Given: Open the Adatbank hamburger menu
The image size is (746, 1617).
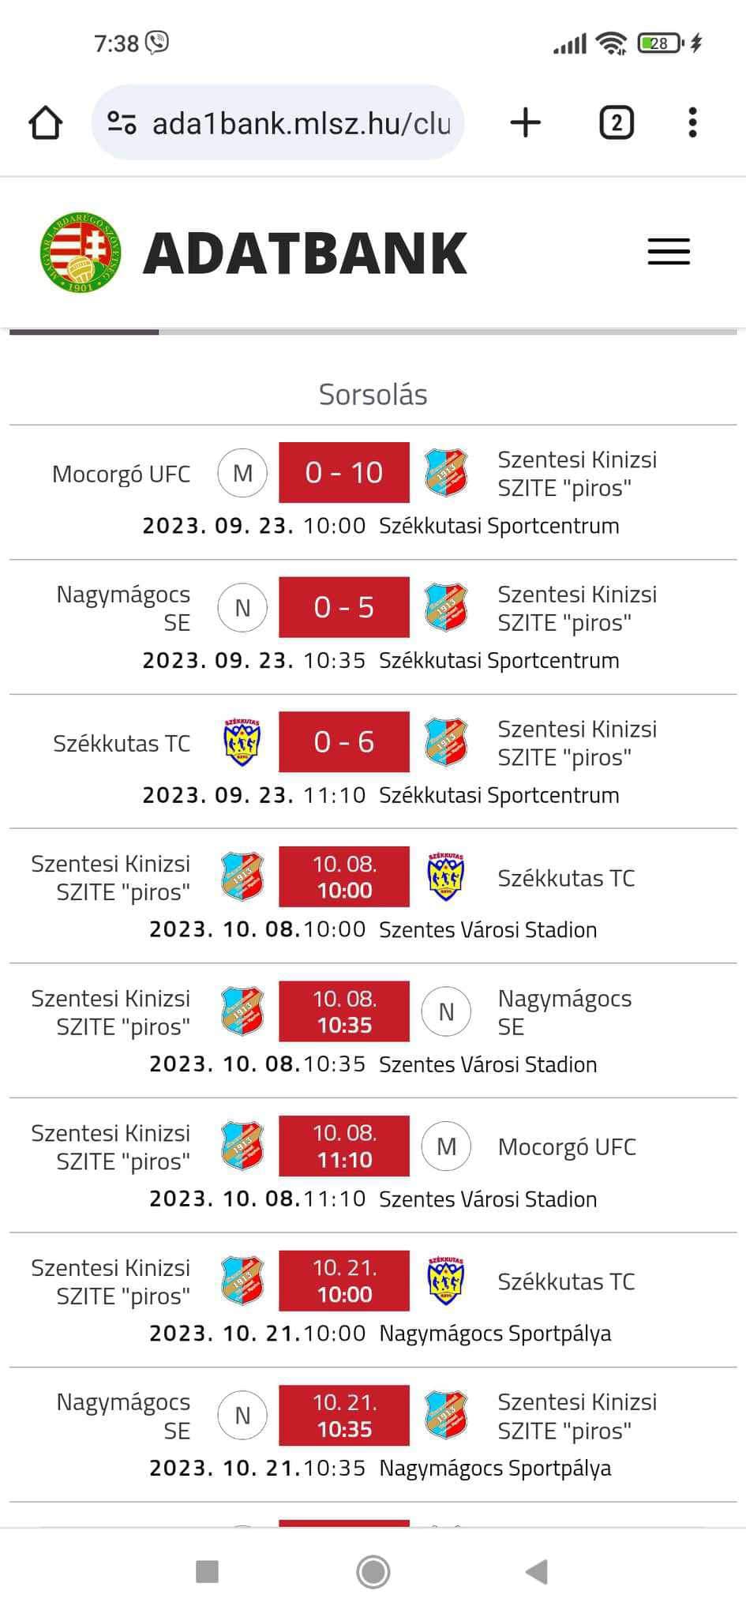Looking at the screenshot, I should pos(669,253).
